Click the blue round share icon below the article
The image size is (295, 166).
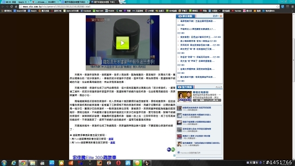169,149
